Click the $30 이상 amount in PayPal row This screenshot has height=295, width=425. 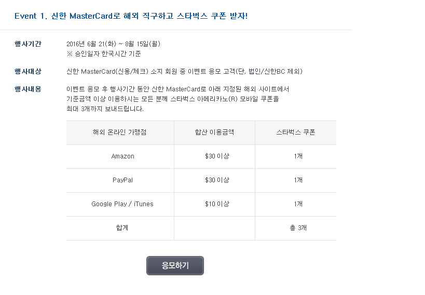(217, 180)
